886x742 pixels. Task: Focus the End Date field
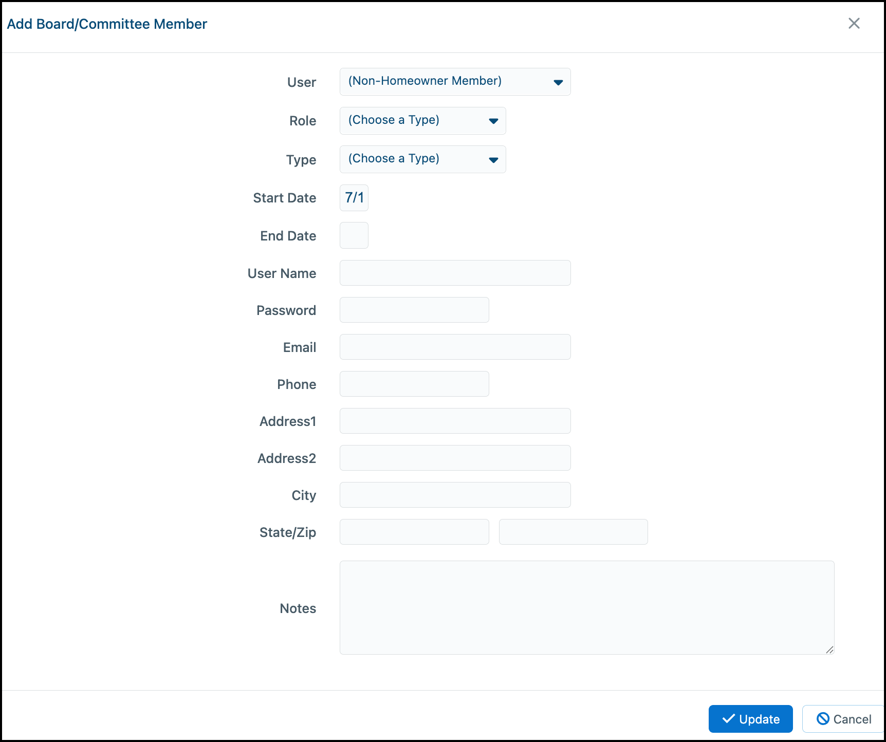[354, 235]
